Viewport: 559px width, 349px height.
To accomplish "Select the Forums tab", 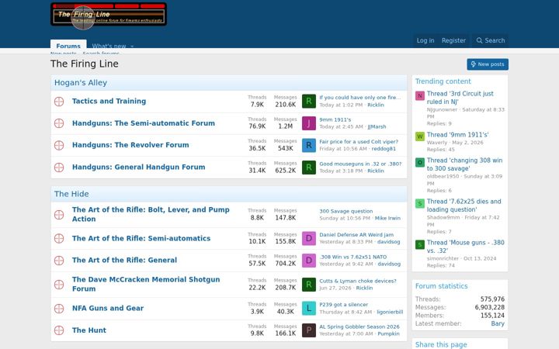I will pyautogui.click(x=68, y=44).
